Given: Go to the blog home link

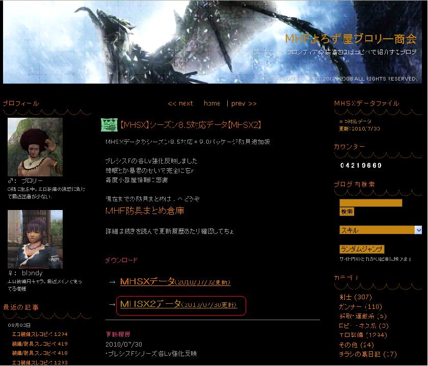Looking at the screenshot, I should click(212, 103).
